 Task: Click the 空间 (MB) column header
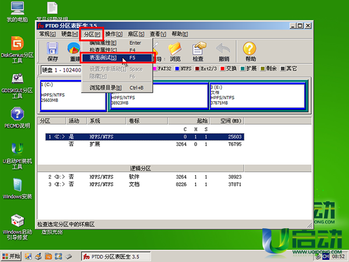click(227, 121)
